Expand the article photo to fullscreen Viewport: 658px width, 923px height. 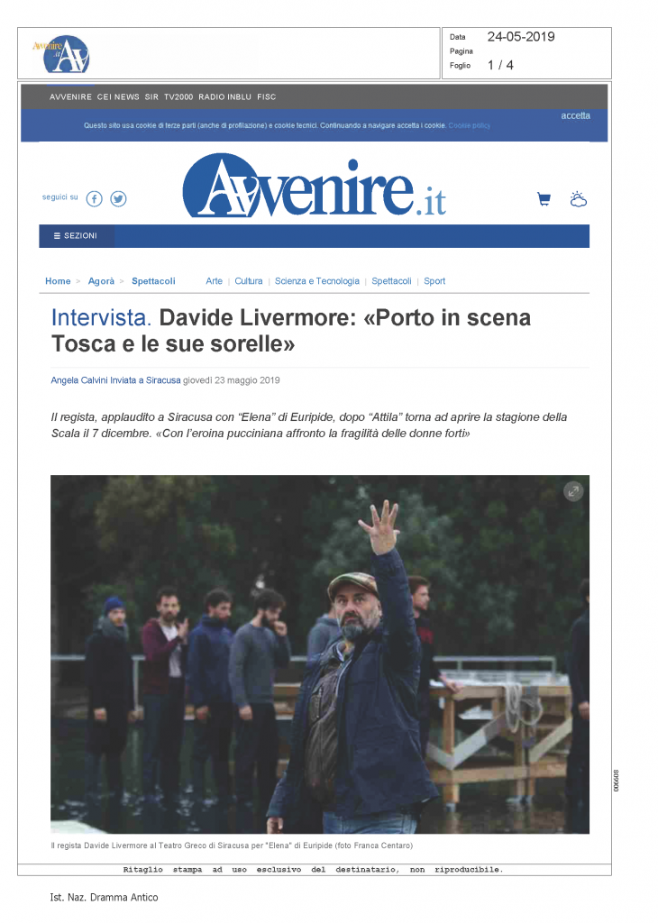point(573,491)
